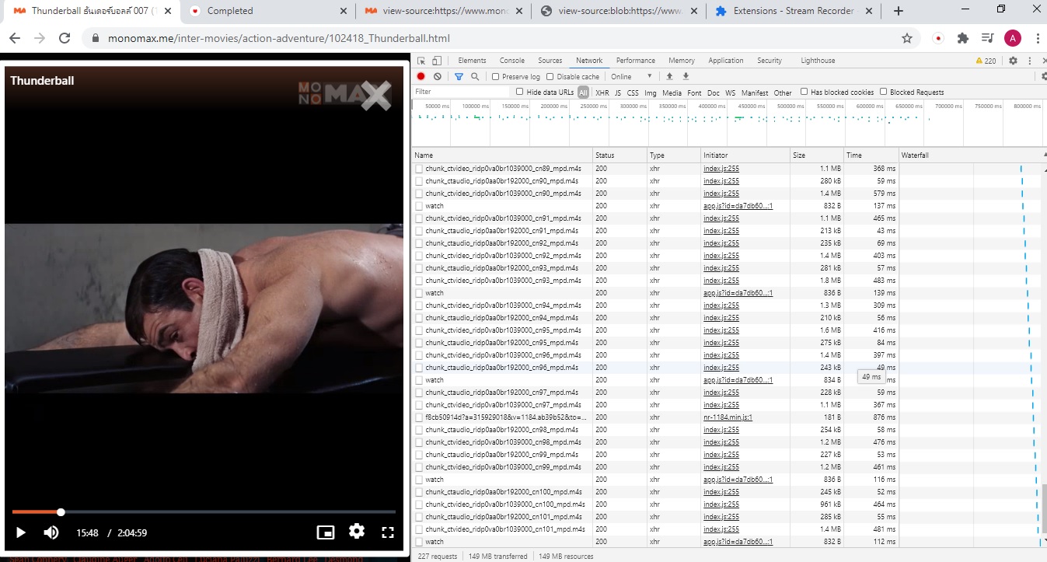This screenshot has width=1047, height=562.
Task: Open a new browser tab
Action: tap(899, 11)
